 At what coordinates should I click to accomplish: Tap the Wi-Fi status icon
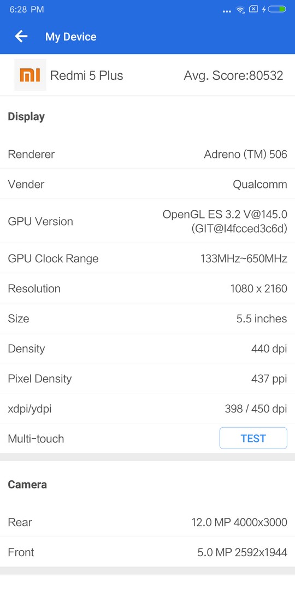click(241, 10)
